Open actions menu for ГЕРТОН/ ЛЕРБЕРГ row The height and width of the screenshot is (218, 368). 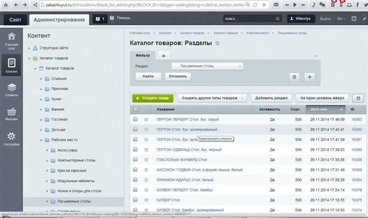(x=146, y=120)
